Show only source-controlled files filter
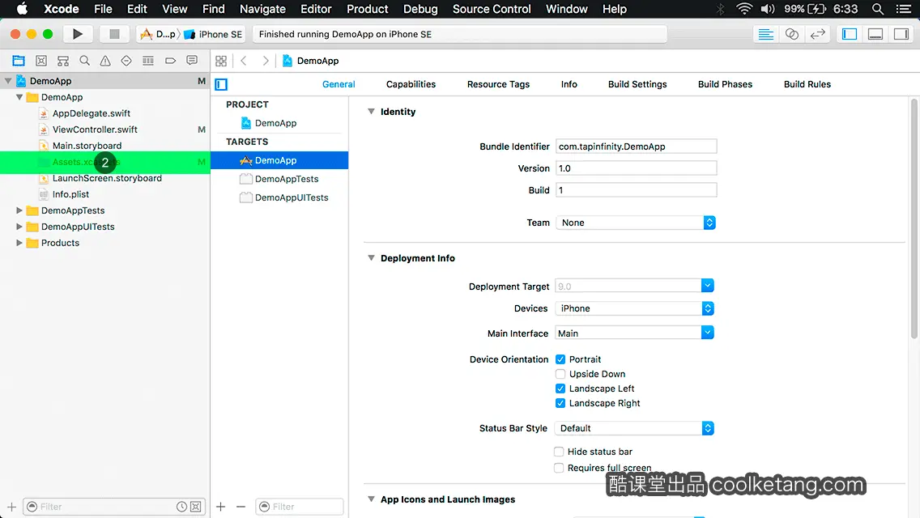Image resolution: width=920 pixels, height=518 pixels. point(196,507)
